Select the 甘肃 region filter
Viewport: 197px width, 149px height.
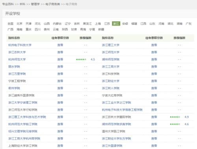(74, 29)
